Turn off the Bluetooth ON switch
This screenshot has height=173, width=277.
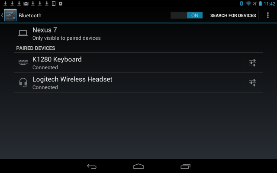point(187,16)
